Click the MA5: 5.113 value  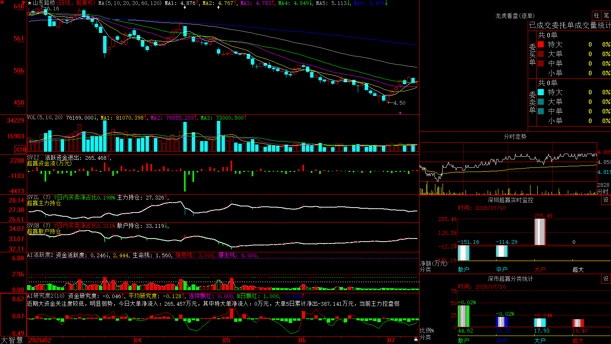click(x=333, y=3)
